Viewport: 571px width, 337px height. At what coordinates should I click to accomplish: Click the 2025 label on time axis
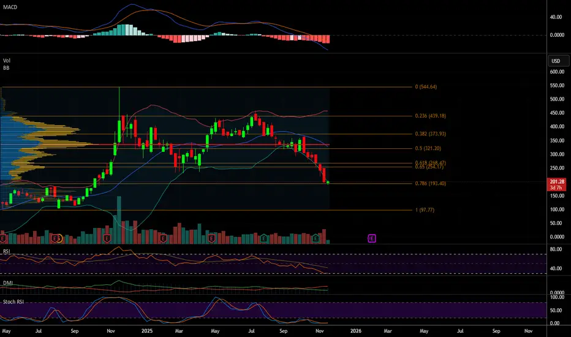(x=147, y=331)
